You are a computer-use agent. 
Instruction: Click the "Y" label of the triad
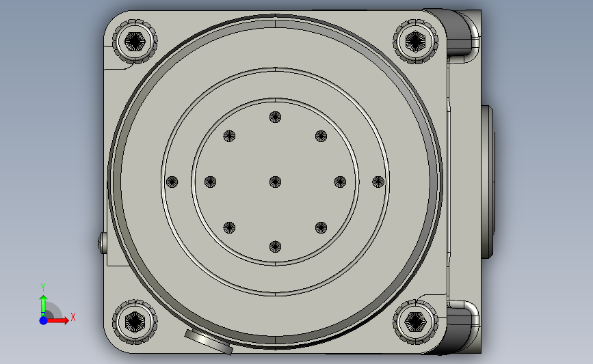coord(43,288)
